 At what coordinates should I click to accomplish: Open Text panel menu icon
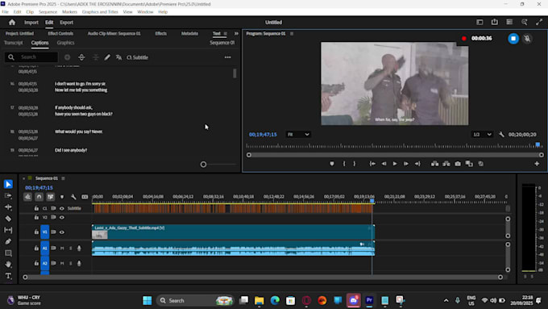(226, 34)
